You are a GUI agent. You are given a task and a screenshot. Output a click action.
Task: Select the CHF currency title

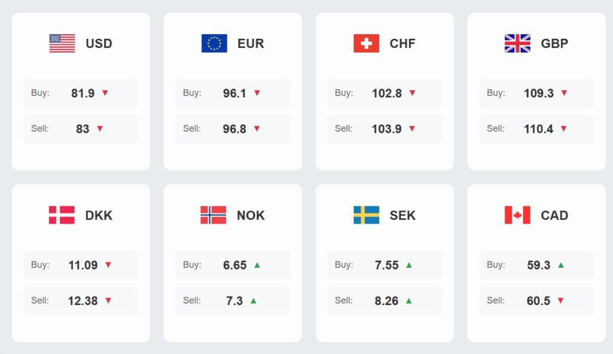point(402,44)
